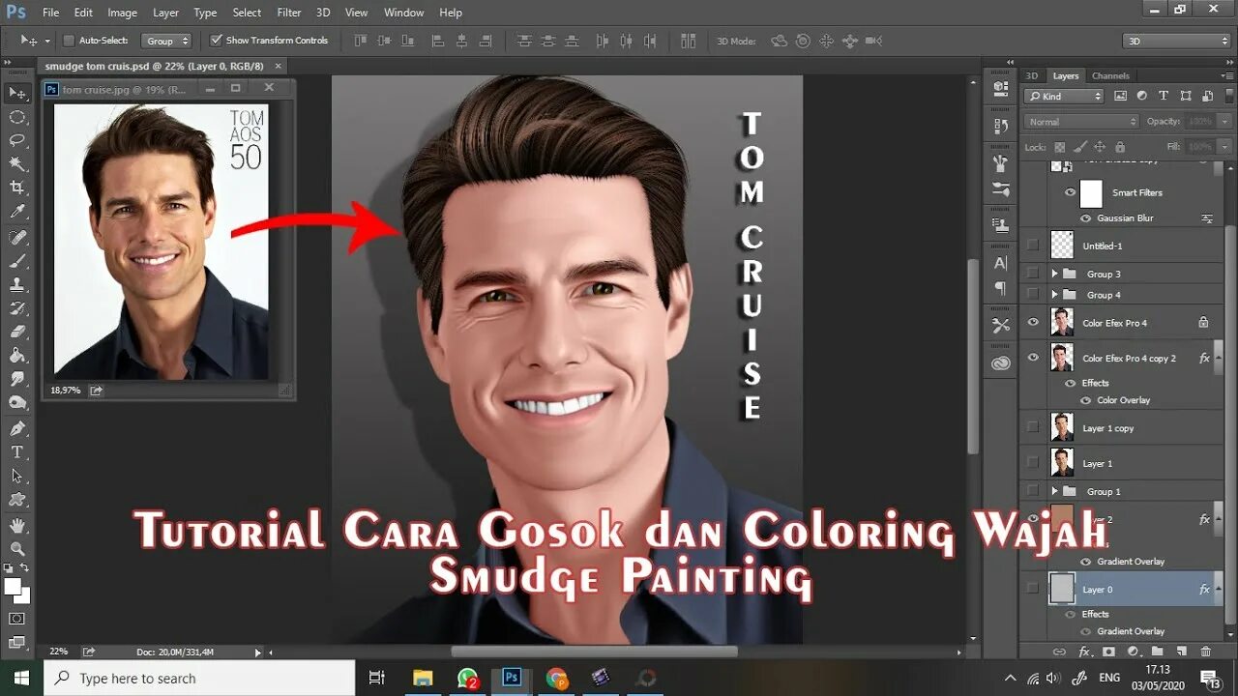Add layer mask icon in Layers panel
Screen dimensions: 1238x696
point(1108,652)
